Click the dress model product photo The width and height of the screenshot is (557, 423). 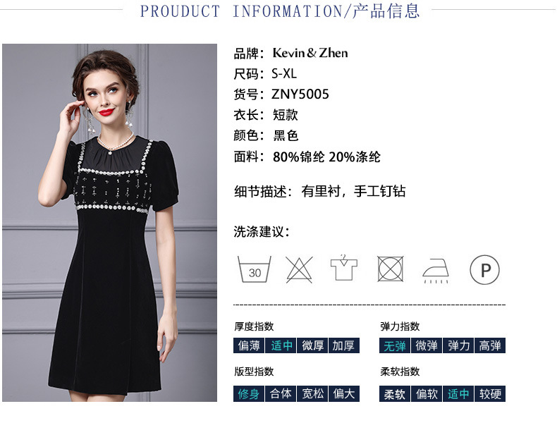pyautogui.click(x=109, y=223)
